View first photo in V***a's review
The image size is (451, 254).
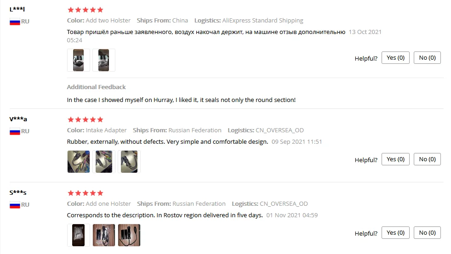pos(78,162)
